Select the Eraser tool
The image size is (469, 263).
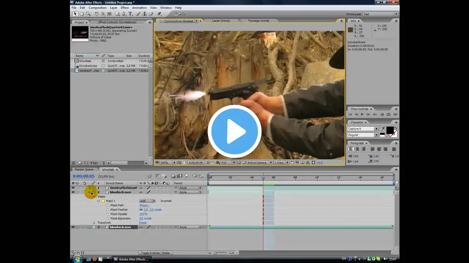[x=151, y=14]
